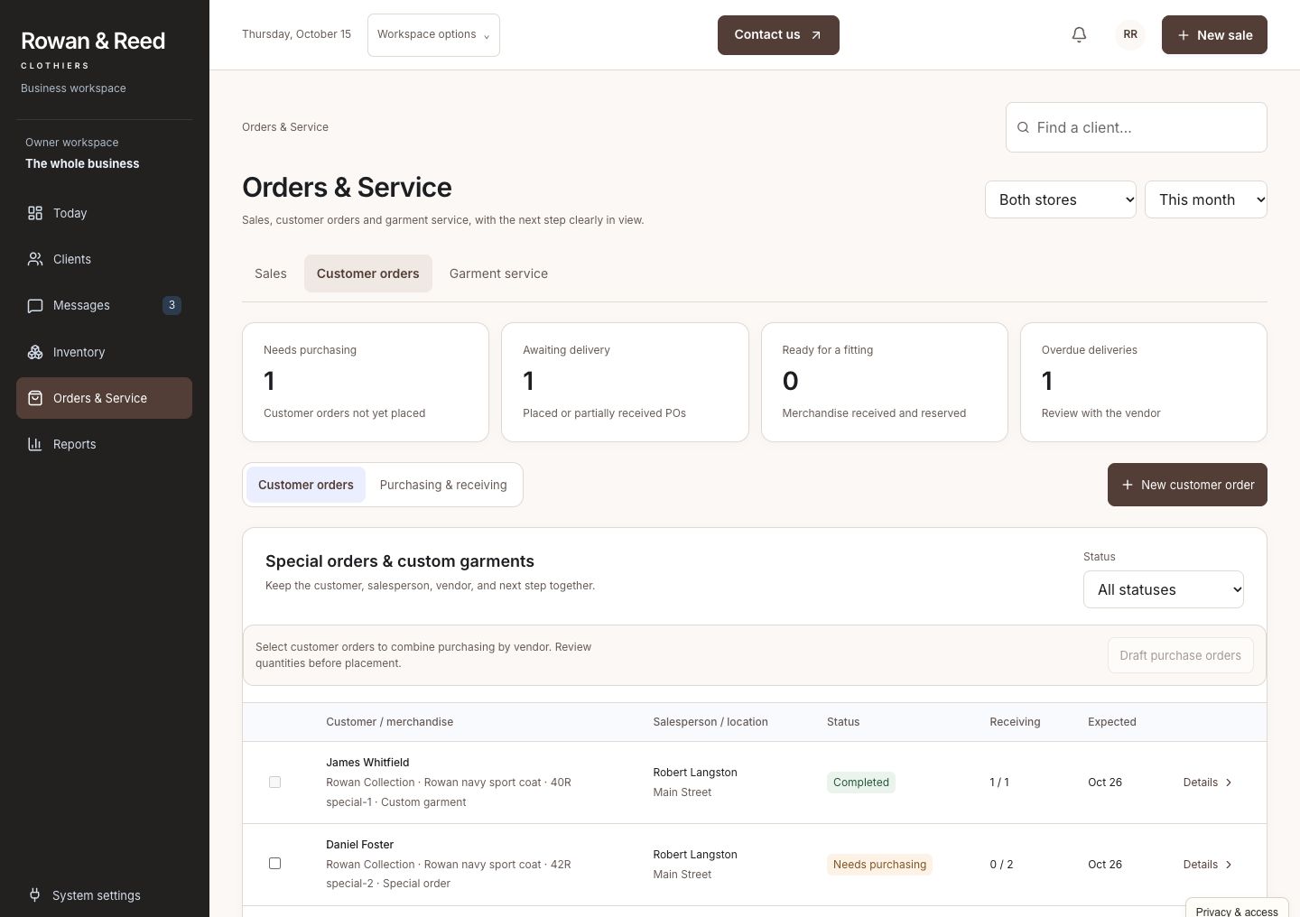Open the Both stores selector
Viewport: 1300px width, 917px height.
(x=1061, y=199)
